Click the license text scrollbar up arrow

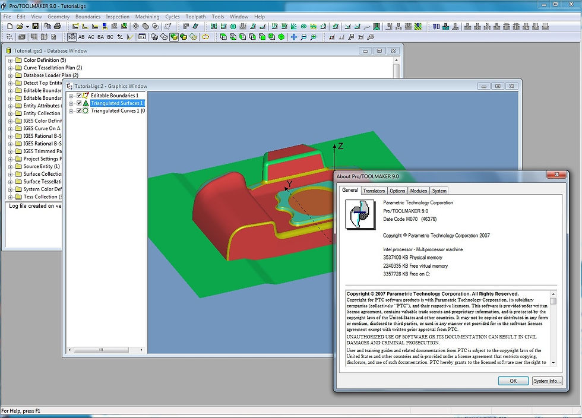(x=553, y=294)
